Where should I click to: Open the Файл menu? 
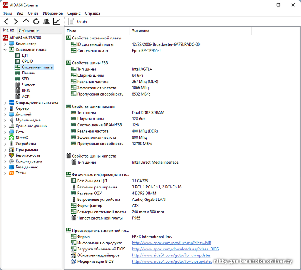pyautogui.click(x=7, y=13)
